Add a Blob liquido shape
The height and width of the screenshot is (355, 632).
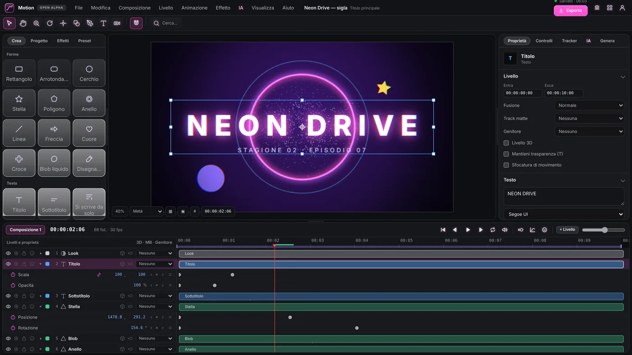tap(54, 163)
